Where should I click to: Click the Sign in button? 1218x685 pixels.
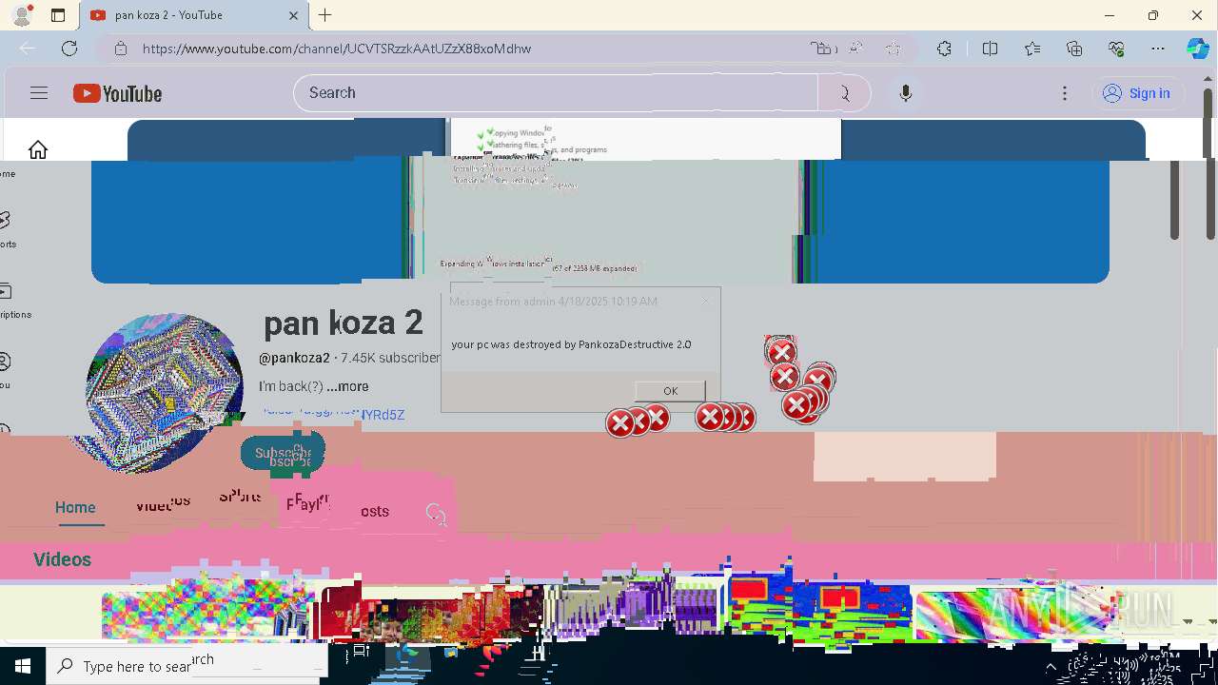pos(1137,93)
